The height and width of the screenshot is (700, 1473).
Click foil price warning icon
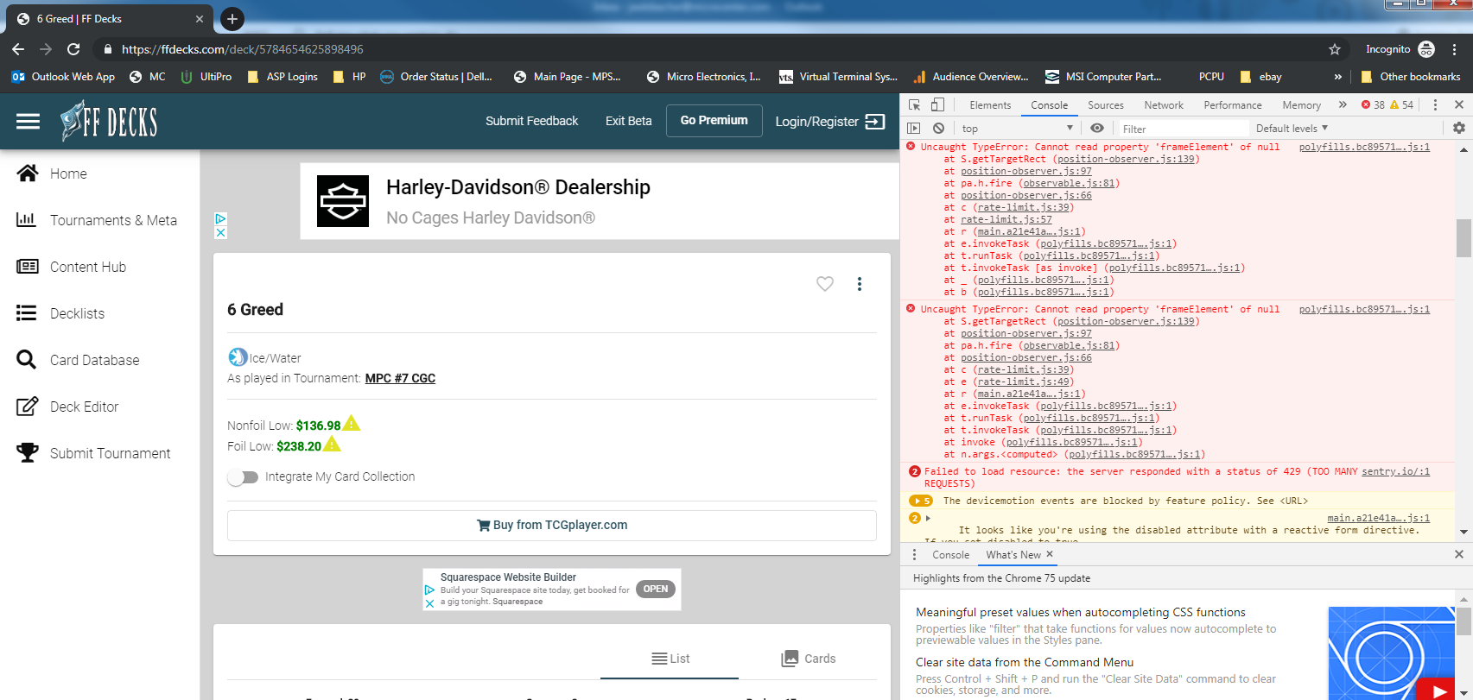(332, 445)
